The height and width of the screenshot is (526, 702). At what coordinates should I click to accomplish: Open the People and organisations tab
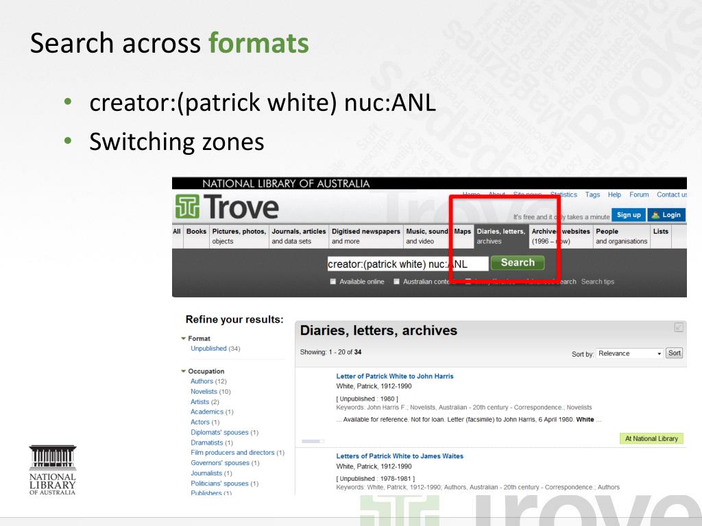point(621,236)
